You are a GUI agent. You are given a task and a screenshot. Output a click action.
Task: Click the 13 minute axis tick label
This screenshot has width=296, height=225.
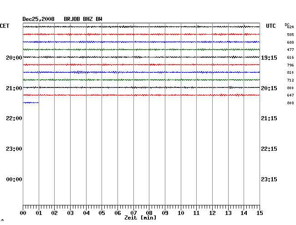click(228, 213)
